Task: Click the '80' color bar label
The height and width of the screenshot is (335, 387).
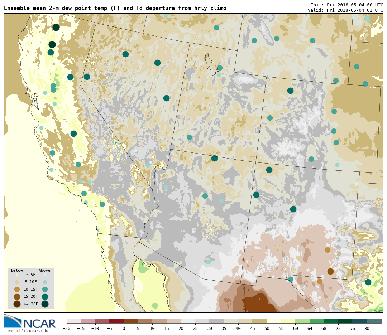Action: (x=367, y=328)
